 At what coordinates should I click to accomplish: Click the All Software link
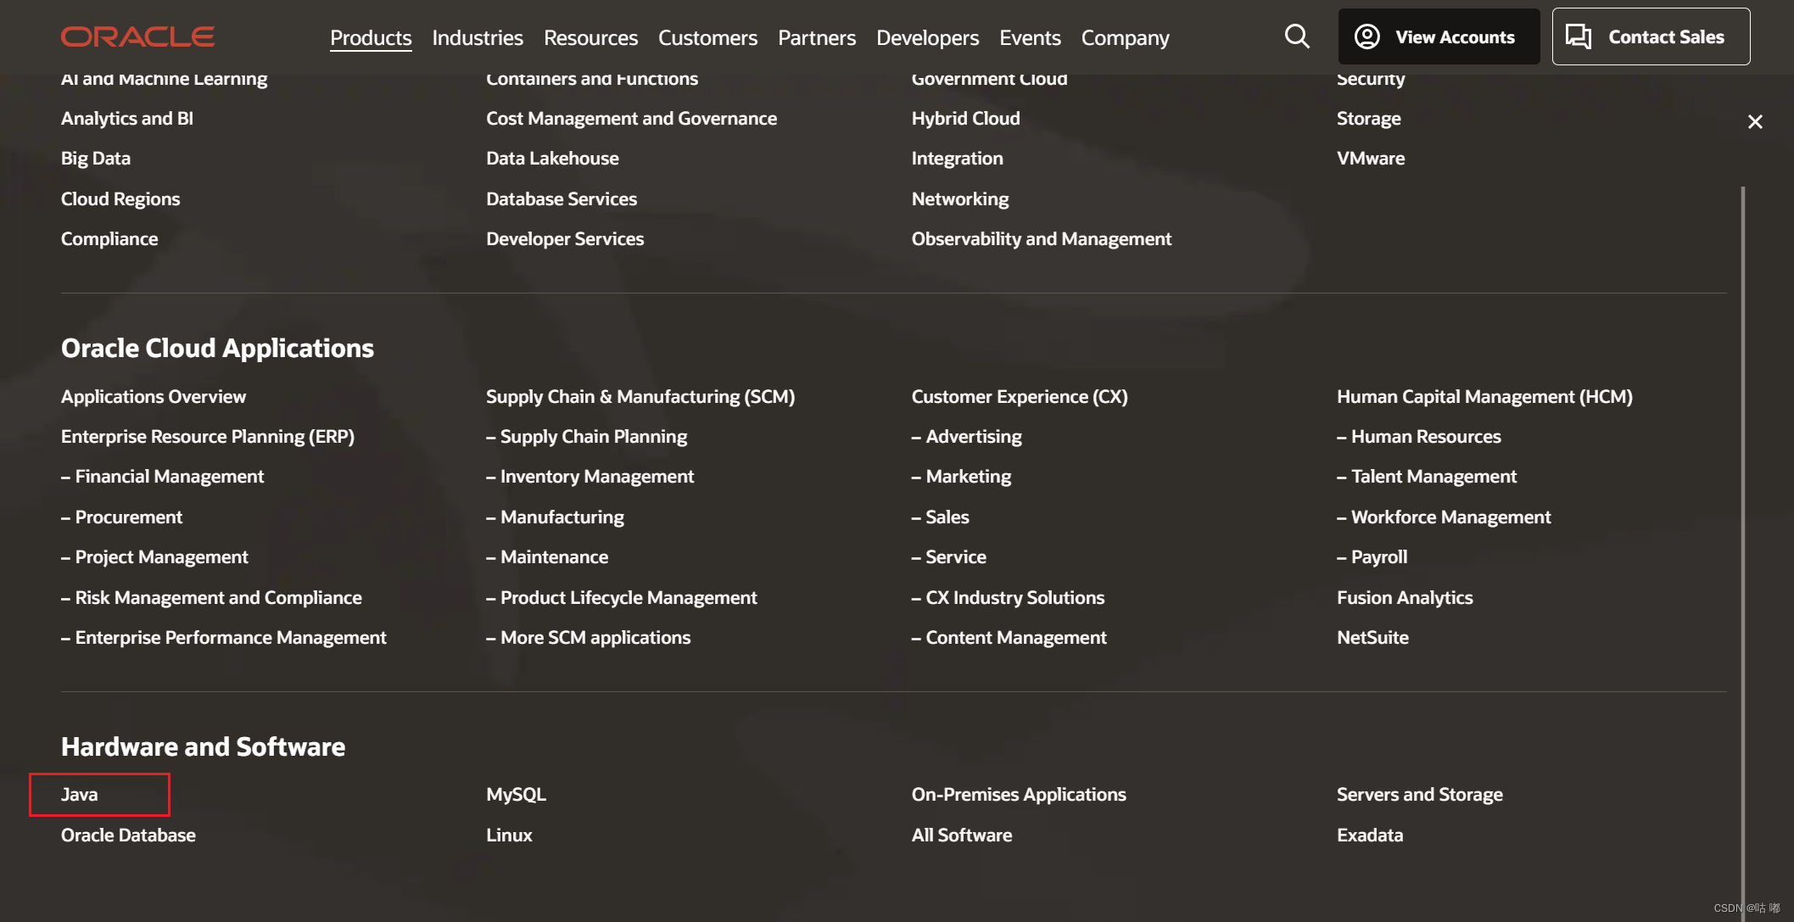[x=962, y=835]
